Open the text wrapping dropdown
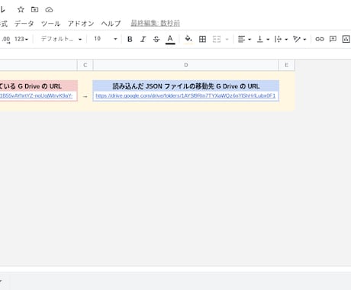The width and height of the screenshot is (351, 290). (x=281, y=39)
